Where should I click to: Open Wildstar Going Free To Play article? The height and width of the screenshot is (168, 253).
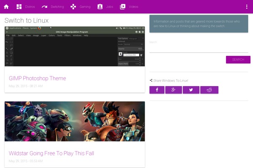pyautogui.click(x=51, y=153)
